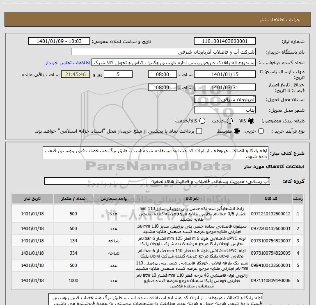Click quantity 334 in row 4

tap(73, 253)
